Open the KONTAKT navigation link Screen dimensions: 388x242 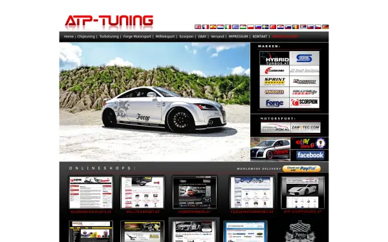click(259, 37)
